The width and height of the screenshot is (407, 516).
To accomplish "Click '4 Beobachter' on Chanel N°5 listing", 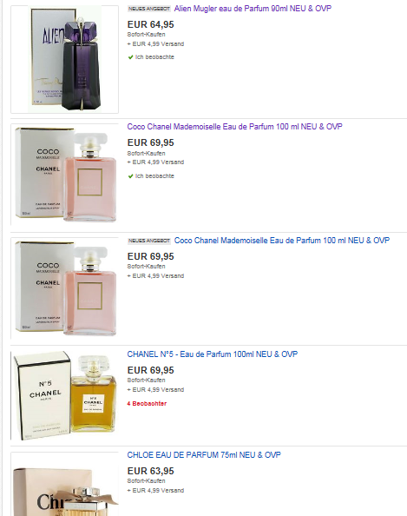I will coord(147,404).
